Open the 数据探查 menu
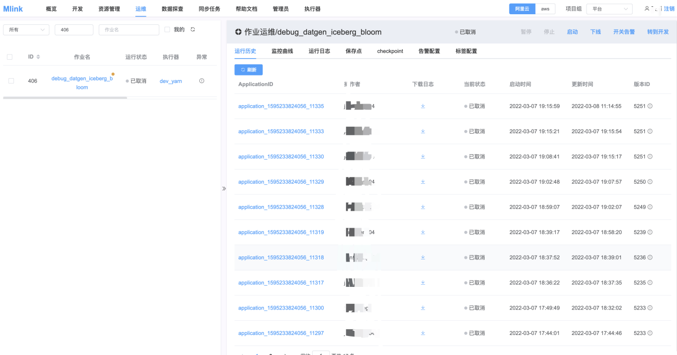The height and width of the screenshot is (355, 677). (x=172, y=9)
